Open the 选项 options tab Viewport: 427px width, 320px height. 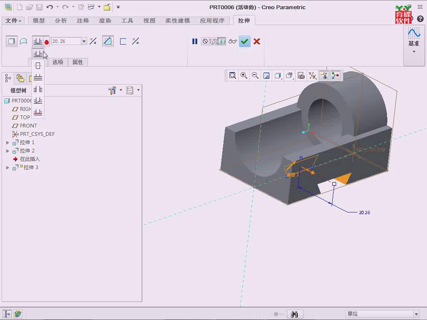point(58,62)
